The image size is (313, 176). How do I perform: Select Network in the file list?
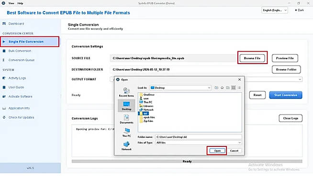point(146,110)
